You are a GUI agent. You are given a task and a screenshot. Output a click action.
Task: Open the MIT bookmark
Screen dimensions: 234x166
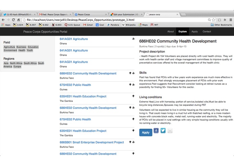point(154,25)
